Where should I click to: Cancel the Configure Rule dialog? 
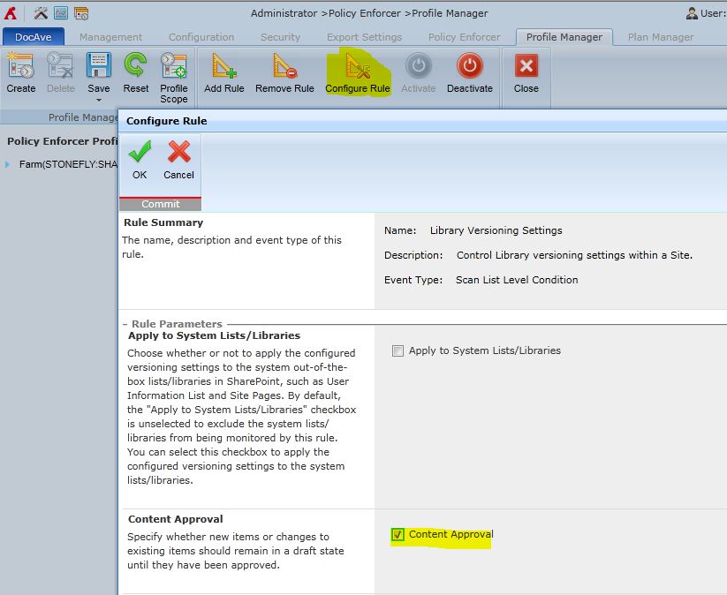click(178, 159)
